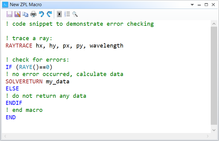This screenshot has width=219, height=141.
Task: Open the find magnifier tool
Action: [x=75, y=14]
